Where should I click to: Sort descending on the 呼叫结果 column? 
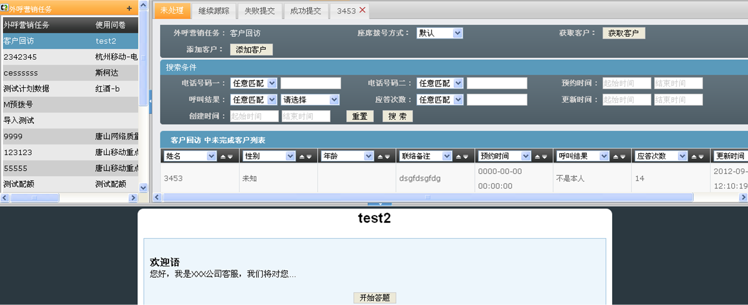pos(622,156)
